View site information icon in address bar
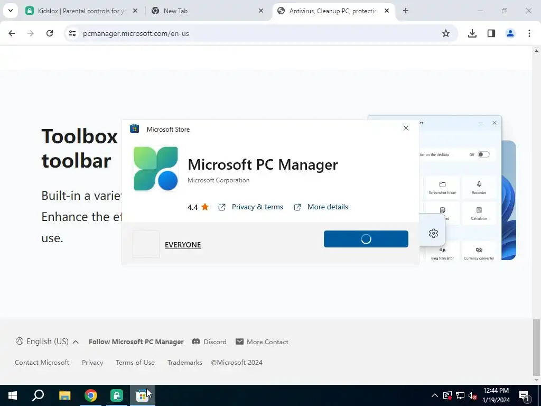The width and height of the screenshot is (541, 406). click(x=72, y=33)
